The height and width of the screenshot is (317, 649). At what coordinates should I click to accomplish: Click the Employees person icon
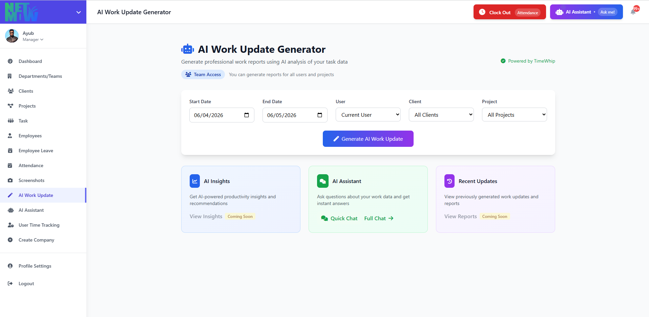[x=10, y=136]
